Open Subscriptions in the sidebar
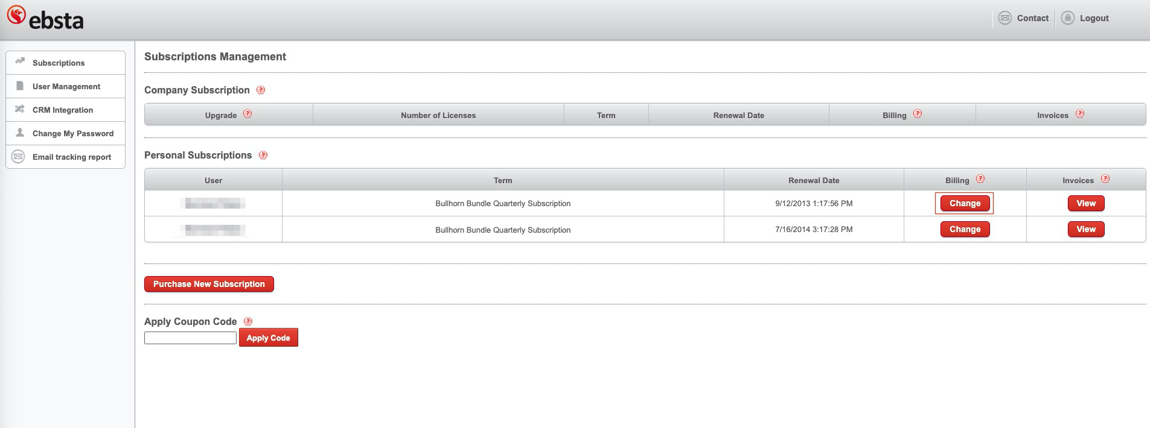Screen dimensions: 1150x428 [59, 63]
